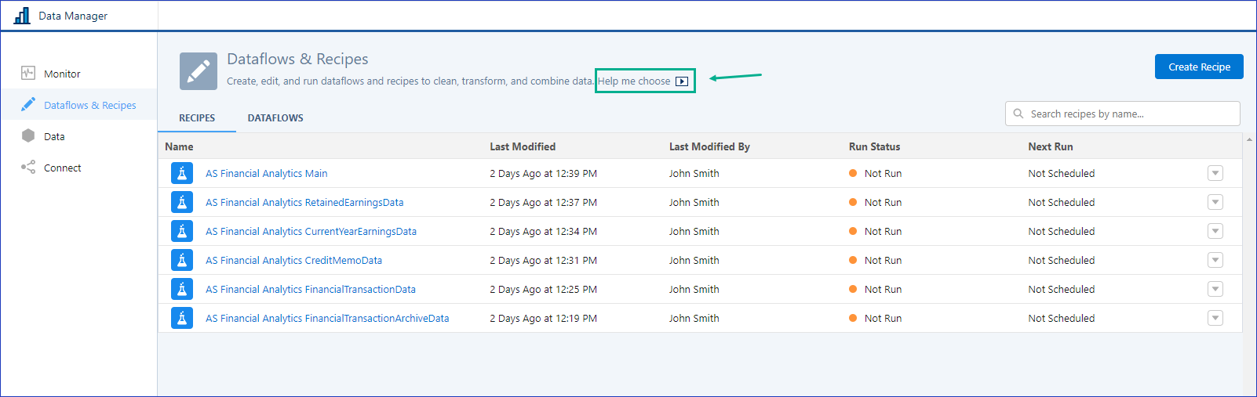Click the Last Modified By column header

click(709, 146)
